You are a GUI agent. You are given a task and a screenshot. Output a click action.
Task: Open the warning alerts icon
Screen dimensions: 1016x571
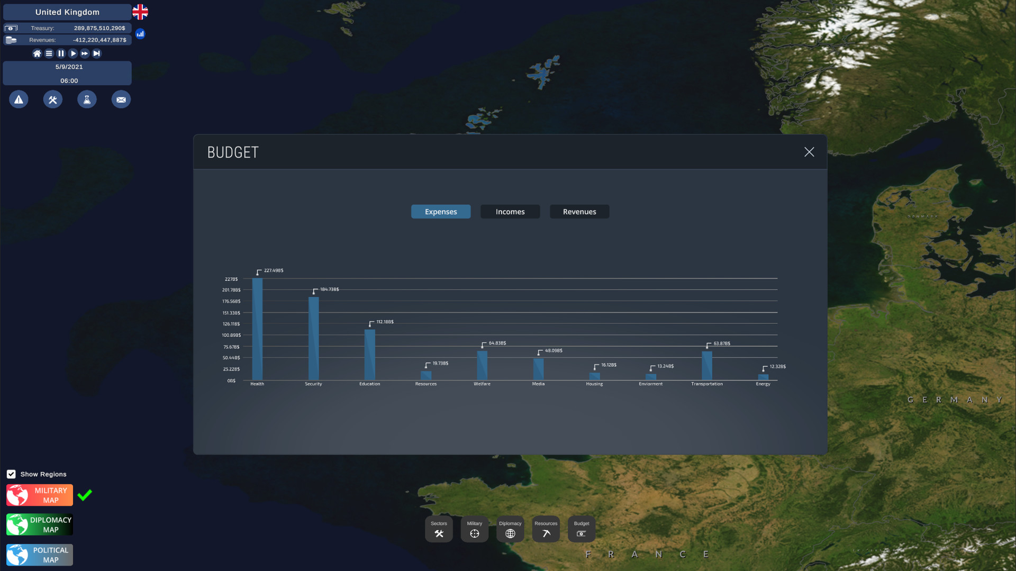click(x=19, y=99)
